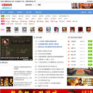Click the red 页游 category tag
The height and width of the screenshot is (93, 93).
click(x=3, y=21)
